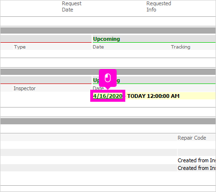Click the dark gray bar above Repair Code
The image size is (216, 192).
[x=108, y=121]
